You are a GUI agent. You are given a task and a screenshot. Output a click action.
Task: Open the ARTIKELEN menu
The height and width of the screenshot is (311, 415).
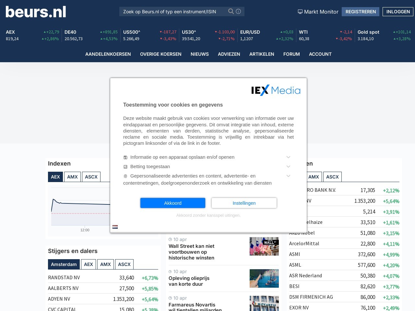[x=262, y=54]
